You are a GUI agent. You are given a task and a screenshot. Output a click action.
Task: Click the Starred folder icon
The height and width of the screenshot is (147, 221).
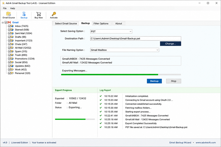click(12, 30)
